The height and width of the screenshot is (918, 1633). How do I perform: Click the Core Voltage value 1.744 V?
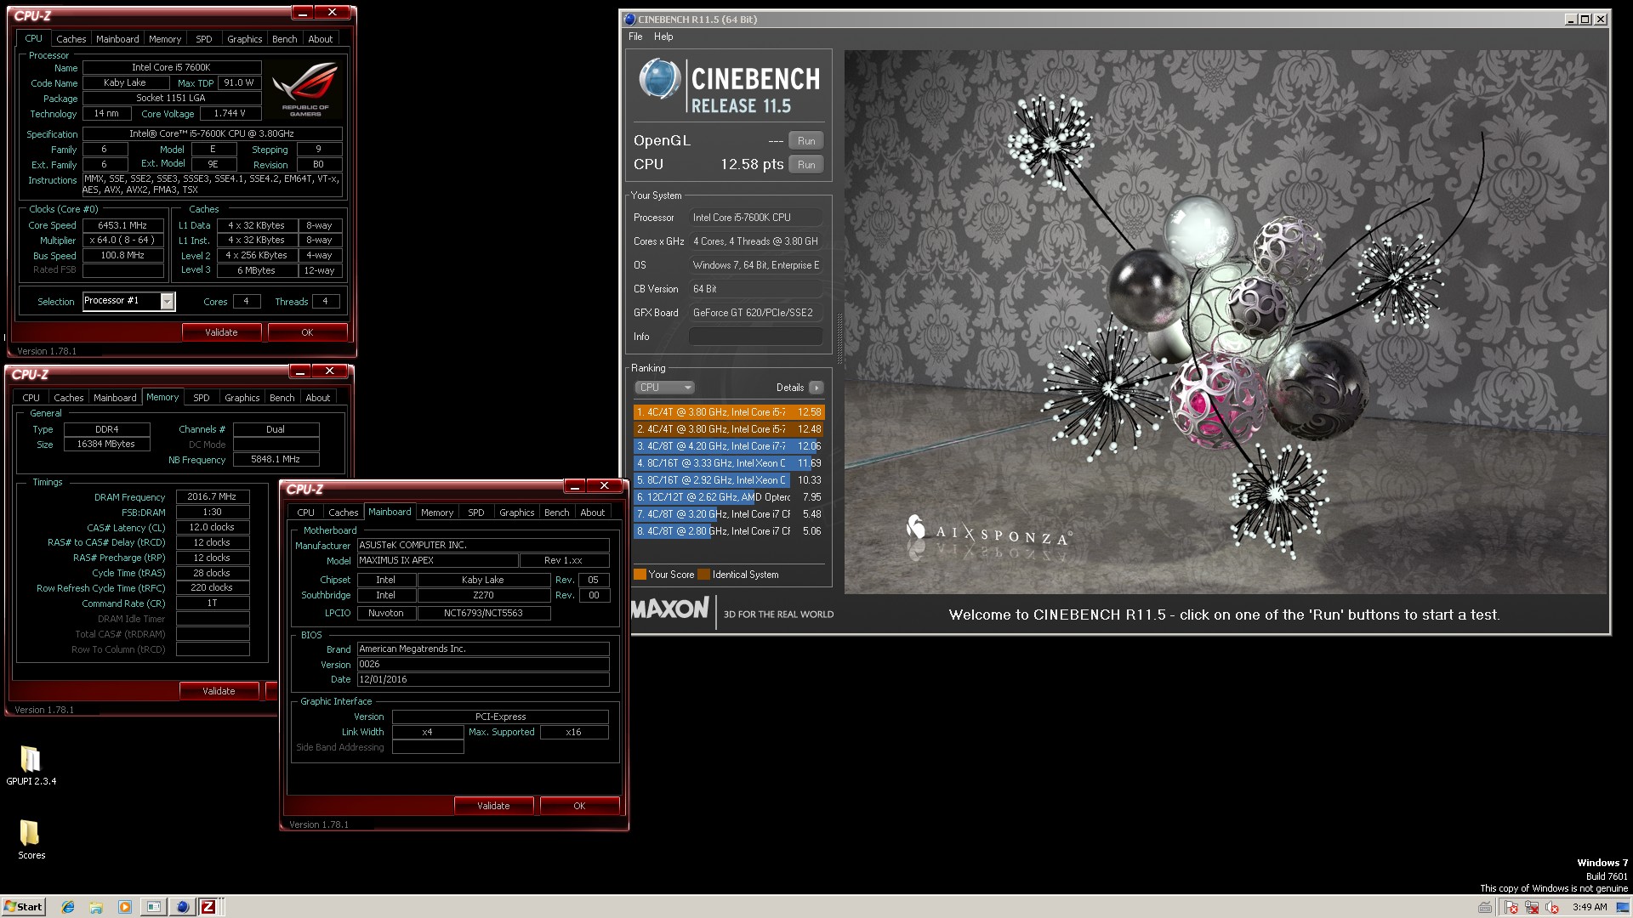[230, 114]
